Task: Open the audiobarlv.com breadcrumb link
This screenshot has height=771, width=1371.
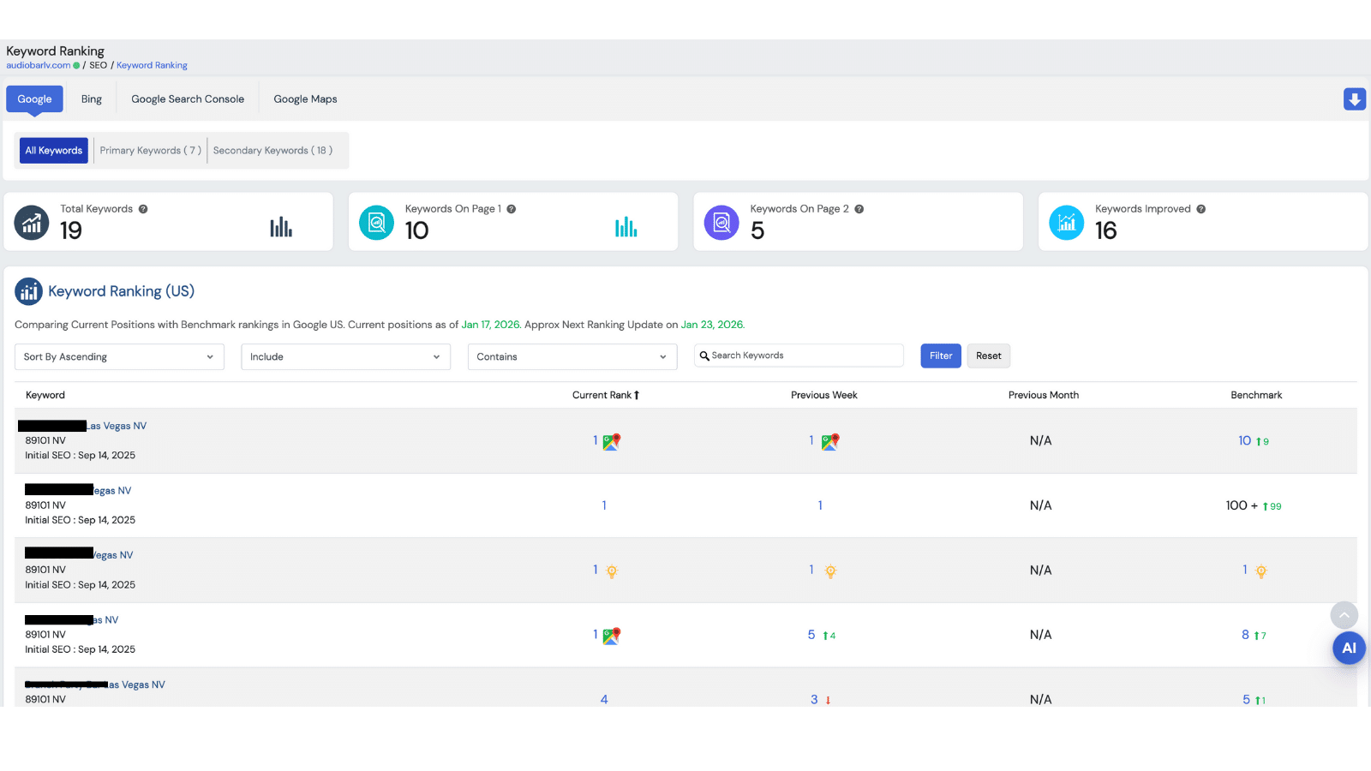Action: 39,65
